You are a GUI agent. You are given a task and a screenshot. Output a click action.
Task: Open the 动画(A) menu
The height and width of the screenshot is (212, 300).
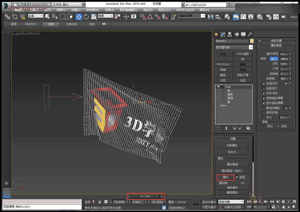click(x=110, y=10)
